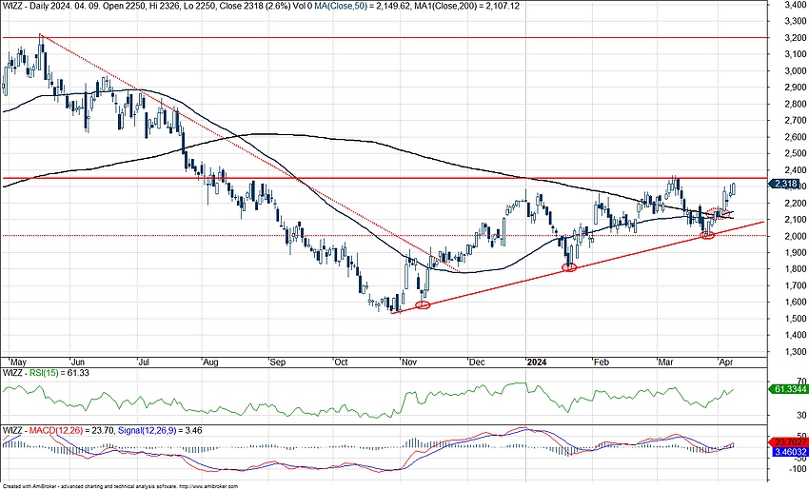Click the blue 3.46032 signal value tag
Screen dimensions: 809x490
[x=788, y=452]
